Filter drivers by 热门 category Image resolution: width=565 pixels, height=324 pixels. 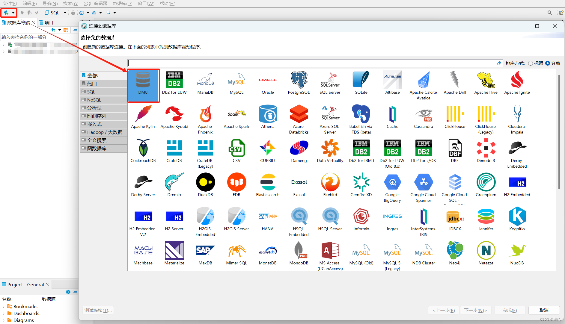click(x=104, y=84)
